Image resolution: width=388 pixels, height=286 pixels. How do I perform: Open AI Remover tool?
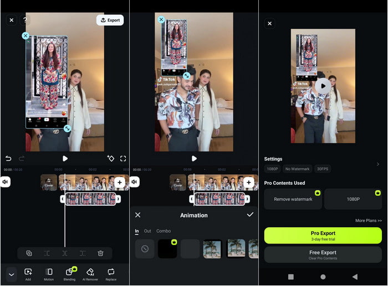tap(90, 274)
